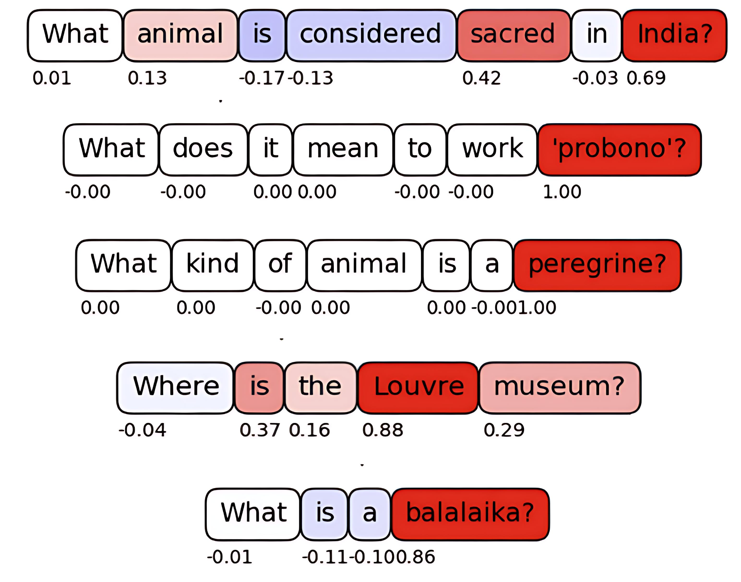Select the 'balalaika?' token box
Screen dimensions: 741x582
coord(470,514)
